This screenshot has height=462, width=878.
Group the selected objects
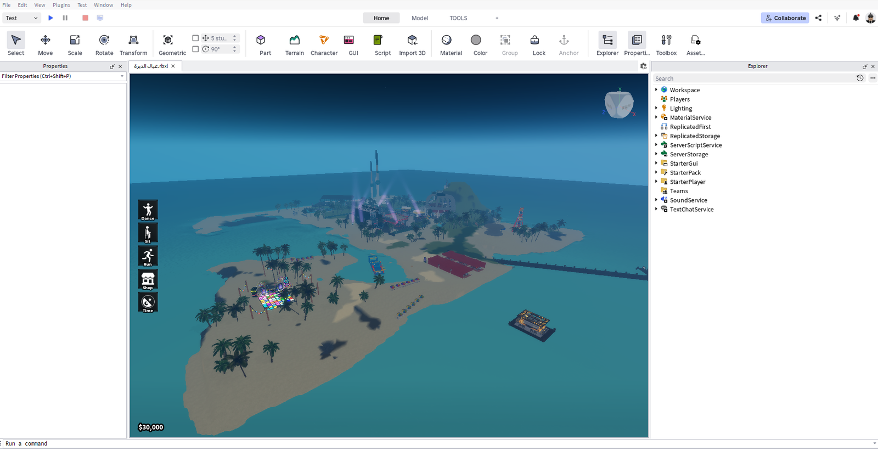point(510,44)
